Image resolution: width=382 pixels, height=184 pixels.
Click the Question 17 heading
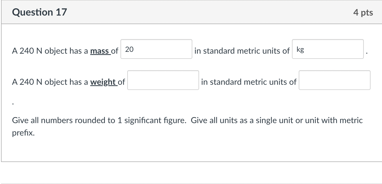[40, 12]
